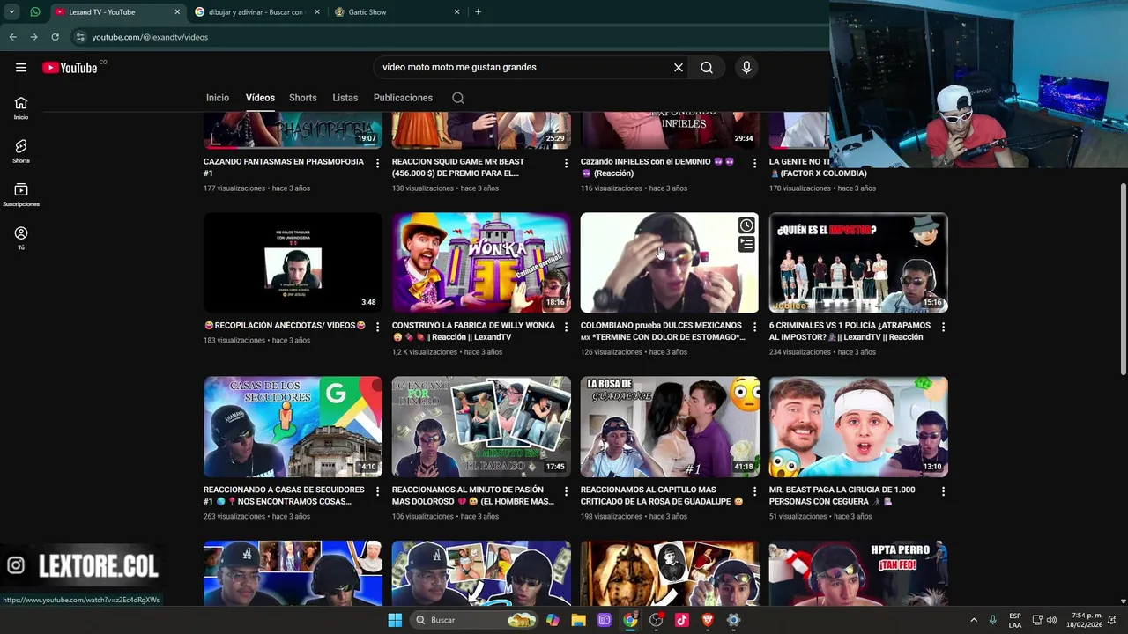
Task: Open options menu for Cazando INFIELES video
Action: [x=754, y=163]
